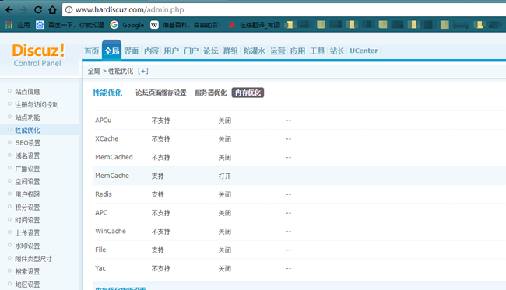Open the 在线翻译 bookmark
Screen dimensions: 506x290
click(254, 25)
